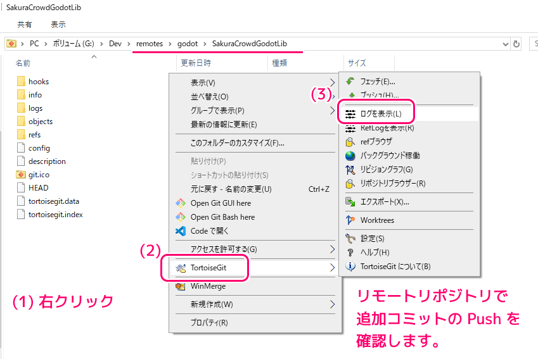Click the git.ico file icon
The width and height of the screenshot is (538, 359).
(21, 175)
